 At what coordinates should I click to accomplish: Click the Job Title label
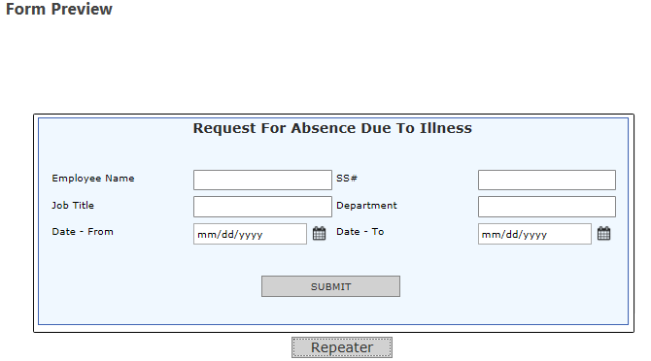pos(73,205)
